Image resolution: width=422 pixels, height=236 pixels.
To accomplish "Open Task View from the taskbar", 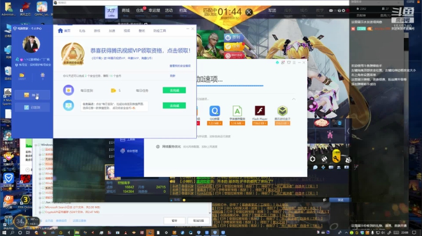I will (28, 232).
